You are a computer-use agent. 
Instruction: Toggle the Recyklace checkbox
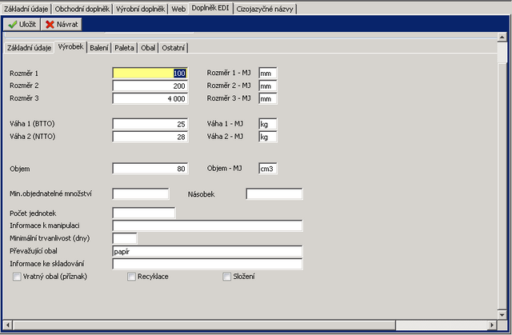(131, 277)
